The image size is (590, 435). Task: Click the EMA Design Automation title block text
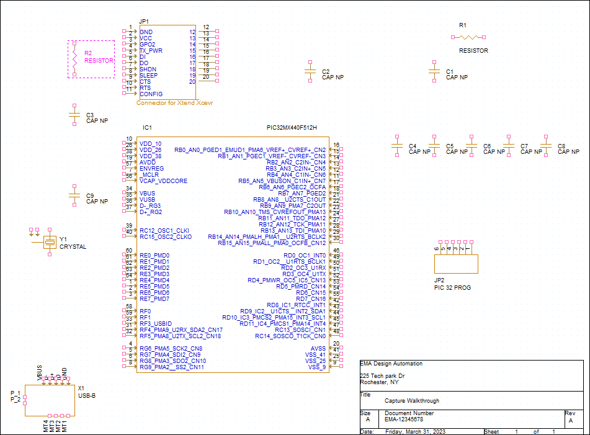pos(391,364)
